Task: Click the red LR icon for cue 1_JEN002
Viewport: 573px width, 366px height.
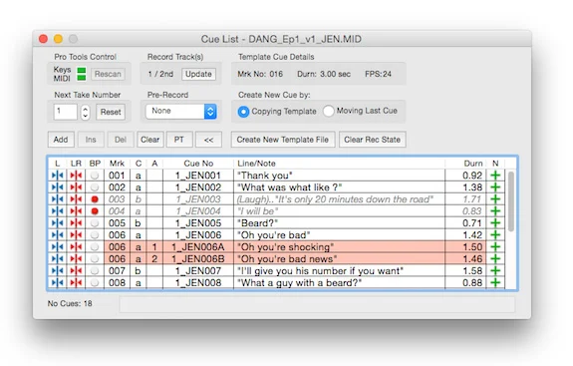Action: point(76,187)
